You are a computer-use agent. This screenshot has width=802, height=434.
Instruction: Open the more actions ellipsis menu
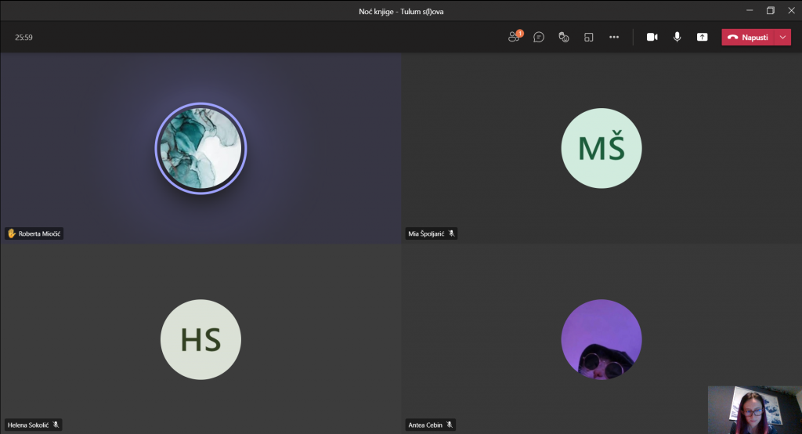[x=614, y=37]
